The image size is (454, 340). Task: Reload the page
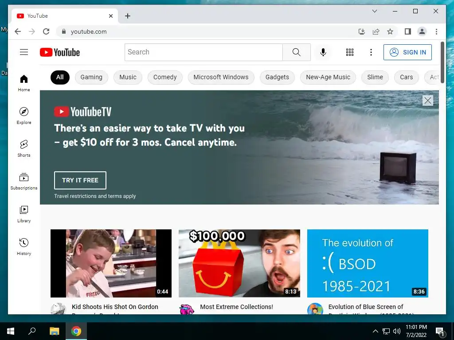(46, 31)
